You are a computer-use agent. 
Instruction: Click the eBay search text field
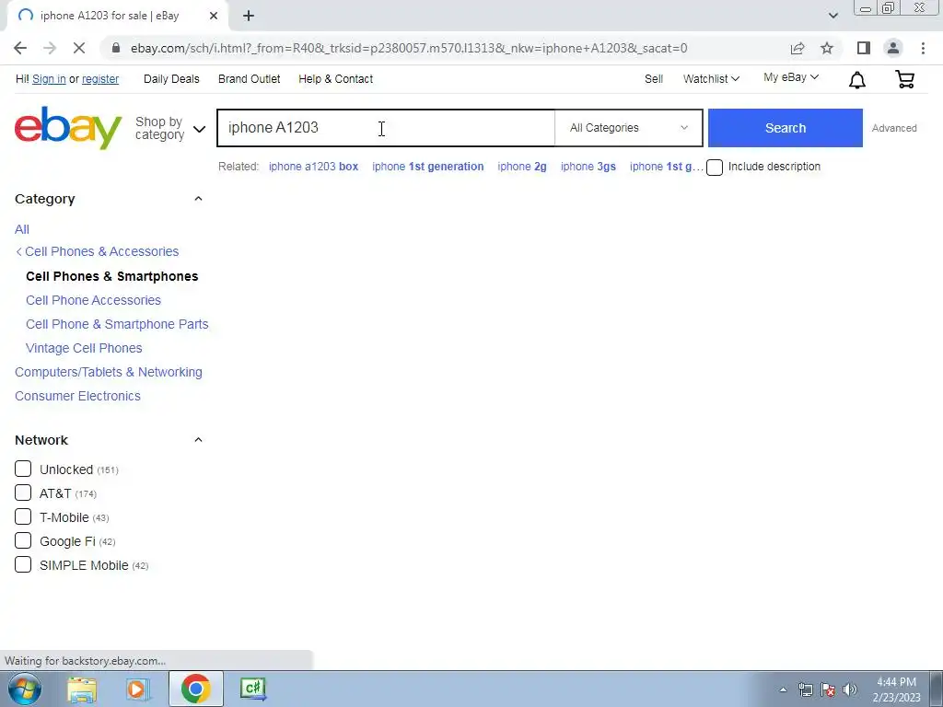386,127
